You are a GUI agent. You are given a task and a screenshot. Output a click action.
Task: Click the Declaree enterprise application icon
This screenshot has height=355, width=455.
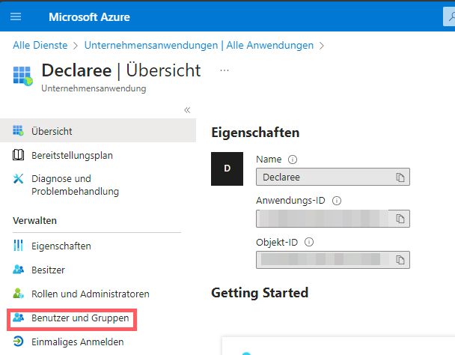(x=23, y=76)
